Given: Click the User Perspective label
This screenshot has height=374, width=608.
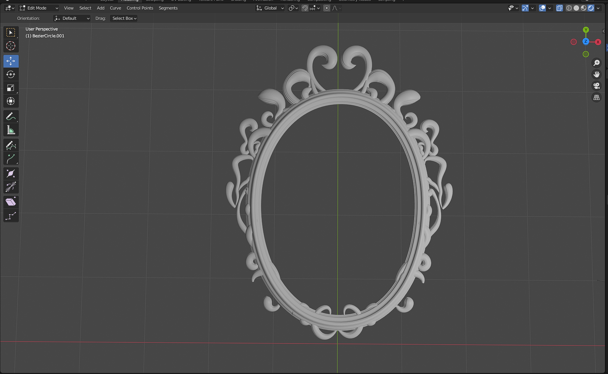Looking at the screenshot, I should (42, 29).
